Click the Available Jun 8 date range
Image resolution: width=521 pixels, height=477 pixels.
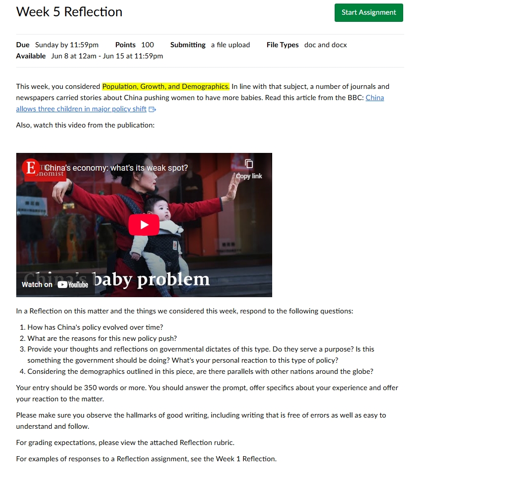(89, 56)
